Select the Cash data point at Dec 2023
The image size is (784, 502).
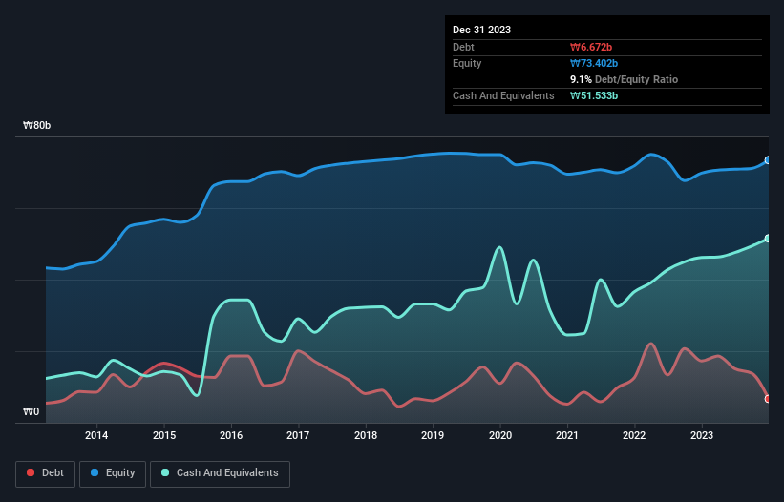pyautogui.click(x=768, y=239)
